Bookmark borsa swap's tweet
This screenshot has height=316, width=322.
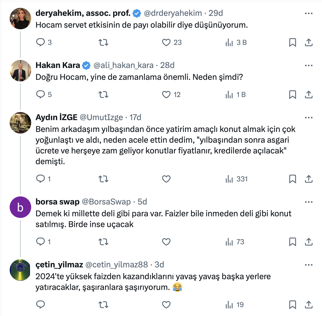pos(292,242)
